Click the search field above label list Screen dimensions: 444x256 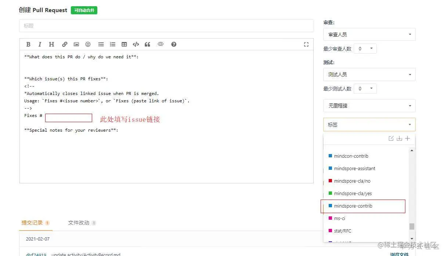point(355,138)
